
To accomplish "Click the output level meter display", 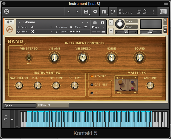I will (151, 24).
